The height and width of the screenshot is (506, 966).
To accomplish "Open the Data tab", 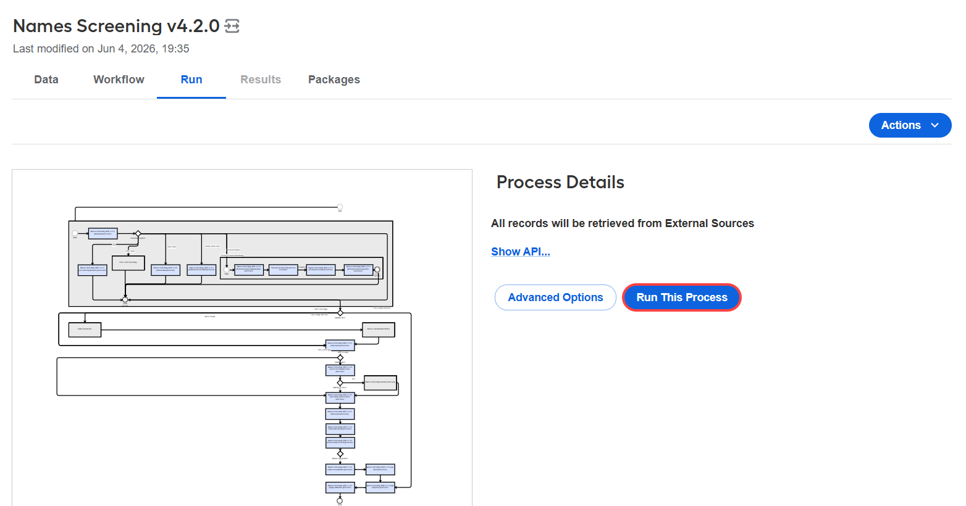I will tap(46, 80).
